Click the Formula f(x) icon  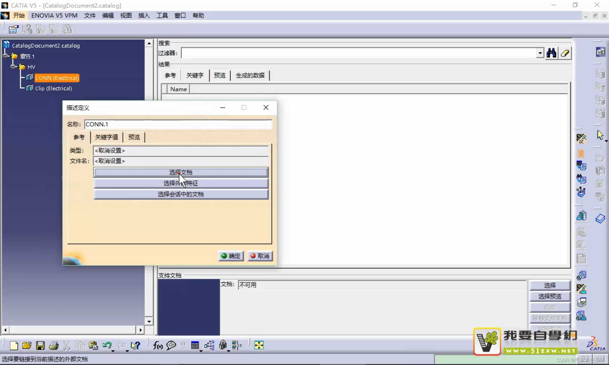point(158,345)
